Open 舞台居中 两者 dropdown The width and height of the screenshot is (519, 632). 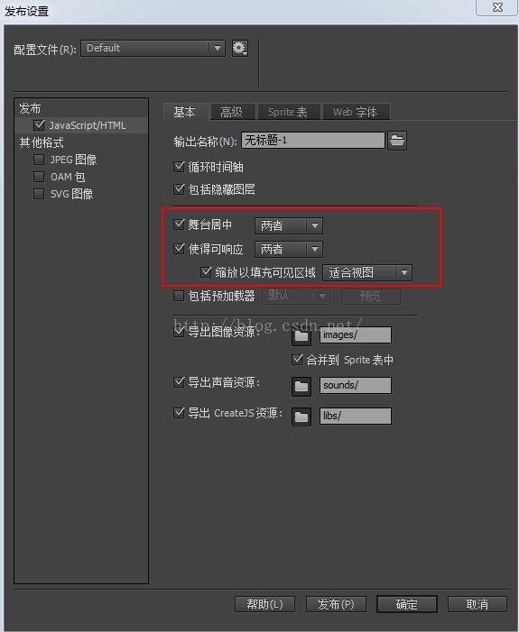tap(289, 225)
